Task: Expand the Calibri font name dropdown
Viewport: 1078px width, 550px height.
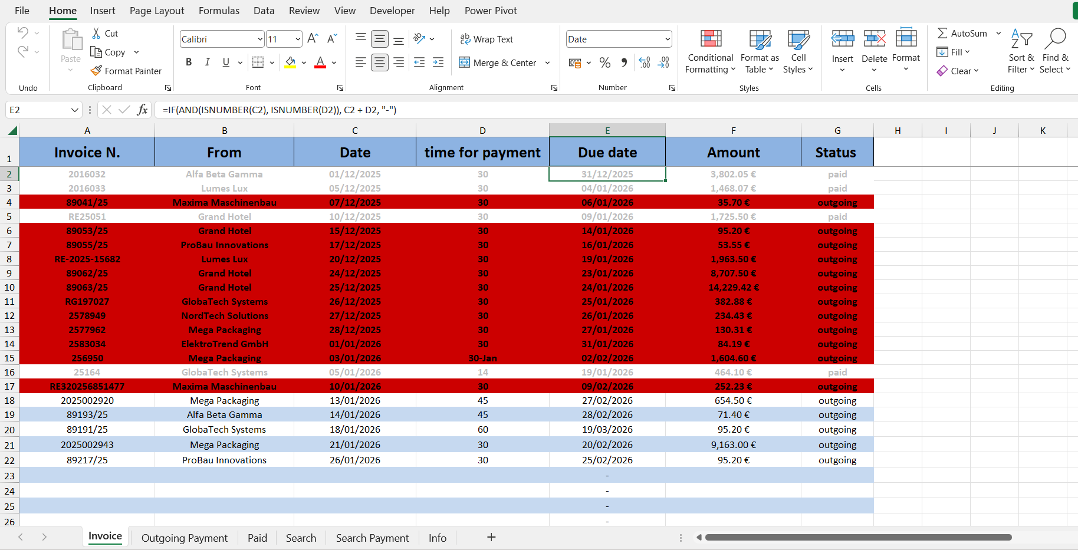Action: (259, 39)
